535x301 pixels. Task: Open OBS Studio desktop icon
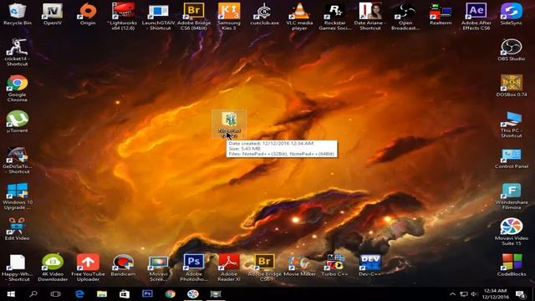point(511,50)
